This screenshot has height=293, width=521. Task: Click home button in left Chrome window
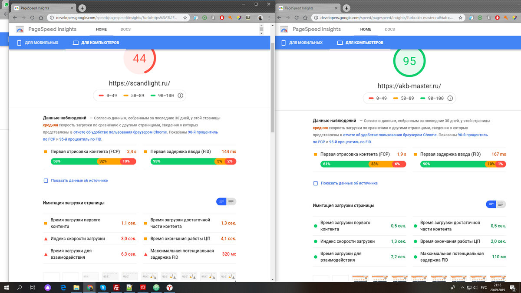click(41, 18)
